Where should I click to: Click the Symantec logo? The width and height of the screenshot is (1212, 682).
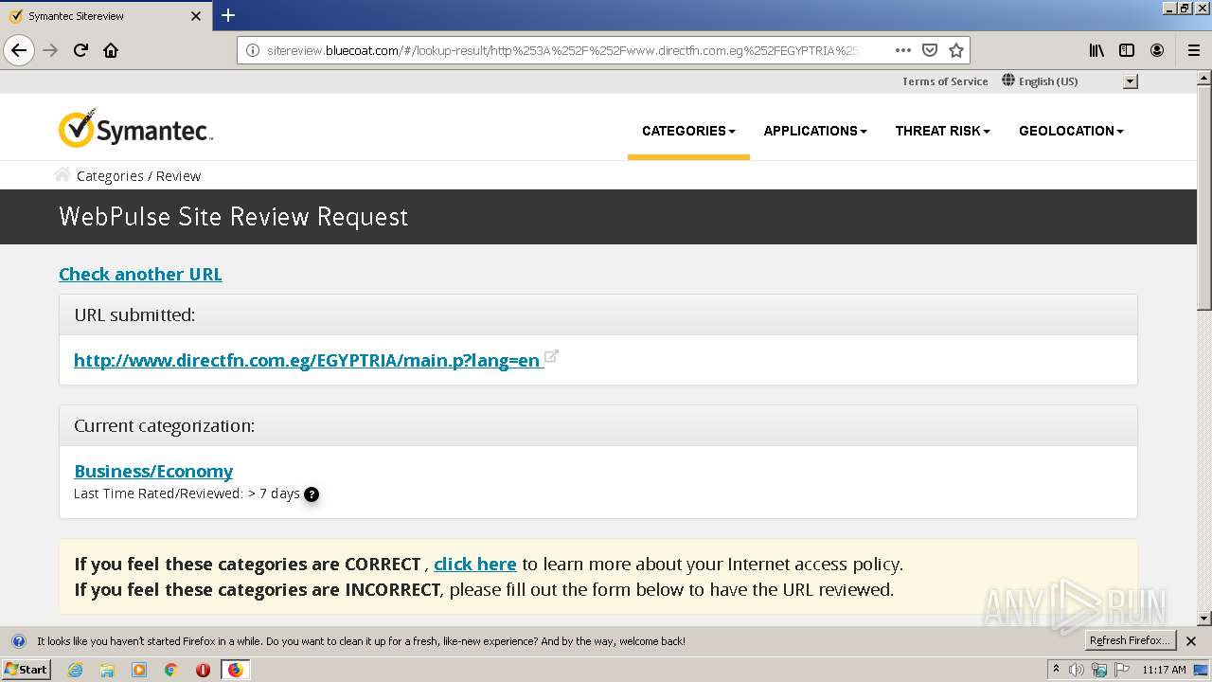pyautogui.click(x=135, y=130)
